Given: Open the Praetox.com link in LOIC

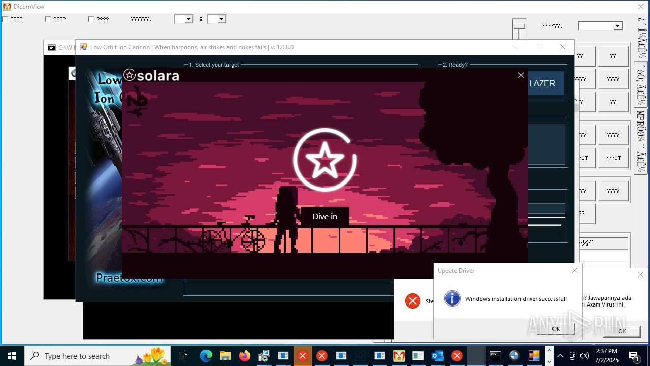Looking at the screenshot, I should point(129,278).
